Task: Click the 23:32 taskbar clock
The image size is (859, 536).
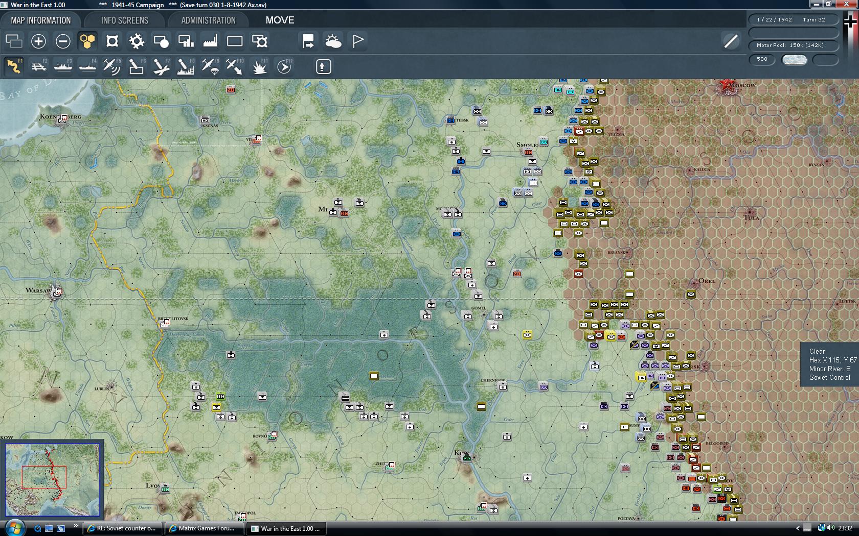Action: pyautogui.click(x=845, y=528)
